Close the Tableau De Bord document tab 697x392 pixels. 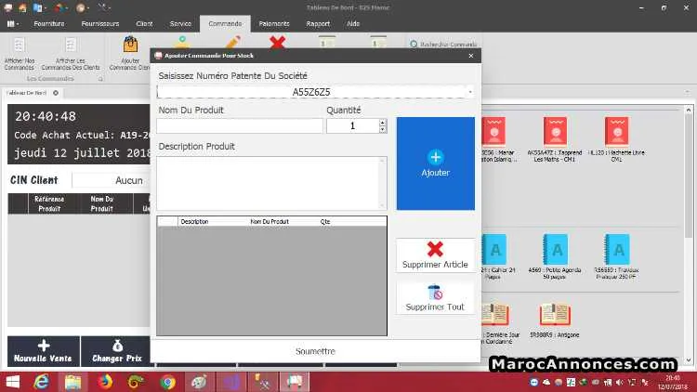(x=56, y=93)
